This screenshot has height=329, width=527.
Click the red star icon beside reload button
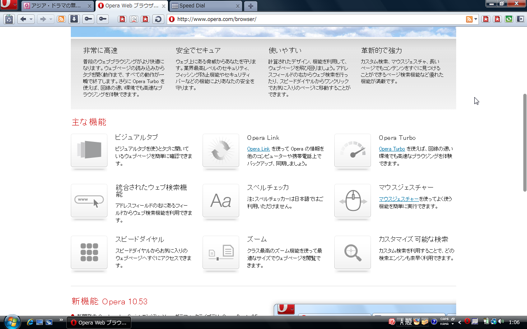145,19
